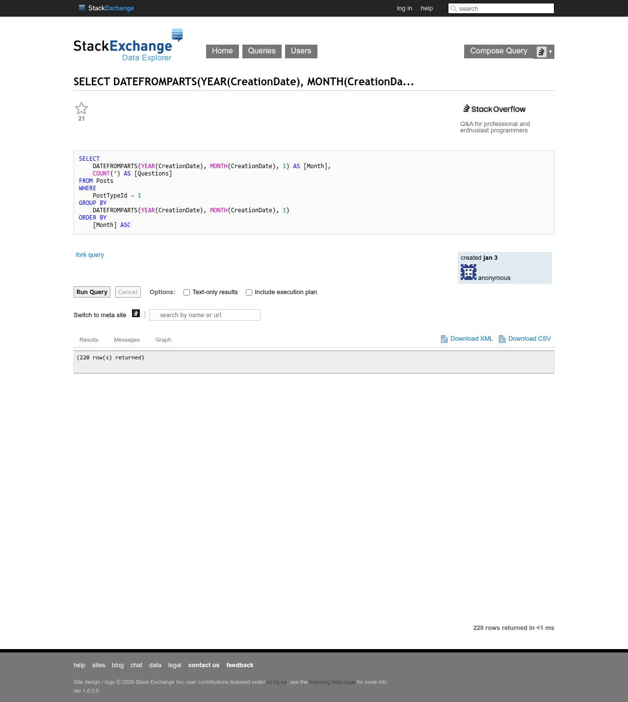The width and height of the screenshot is (628, 702).
Task: Click the Run Query button
Action: 92,292
